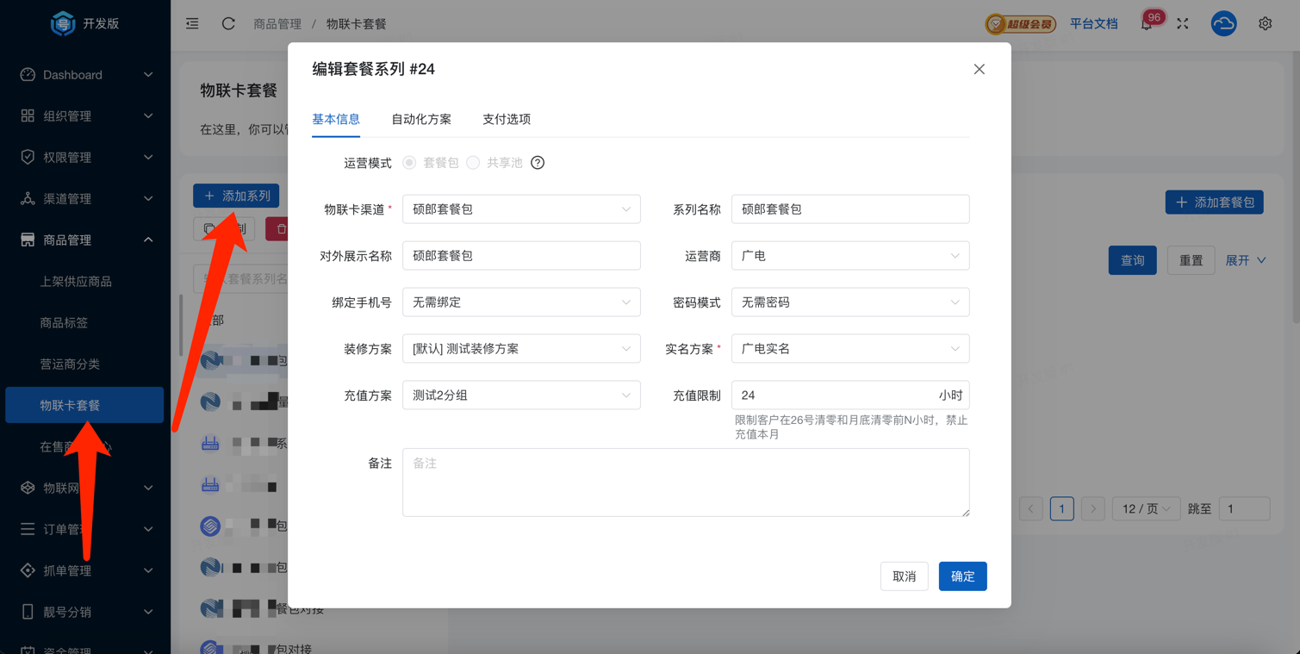Open the 充值方案 dropdown
Screen dimensions: 1300x654
pyautogui.click(x=521, y=396)
